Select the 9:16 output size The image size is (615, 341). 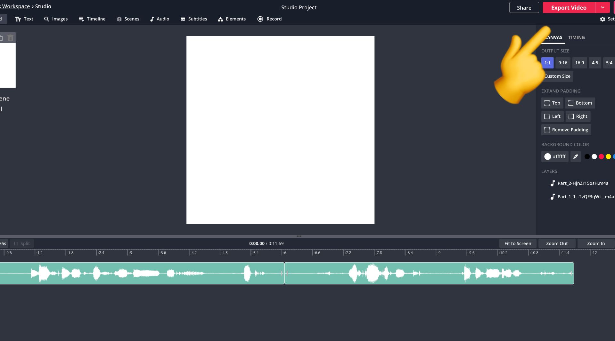[x=562, y=63]
